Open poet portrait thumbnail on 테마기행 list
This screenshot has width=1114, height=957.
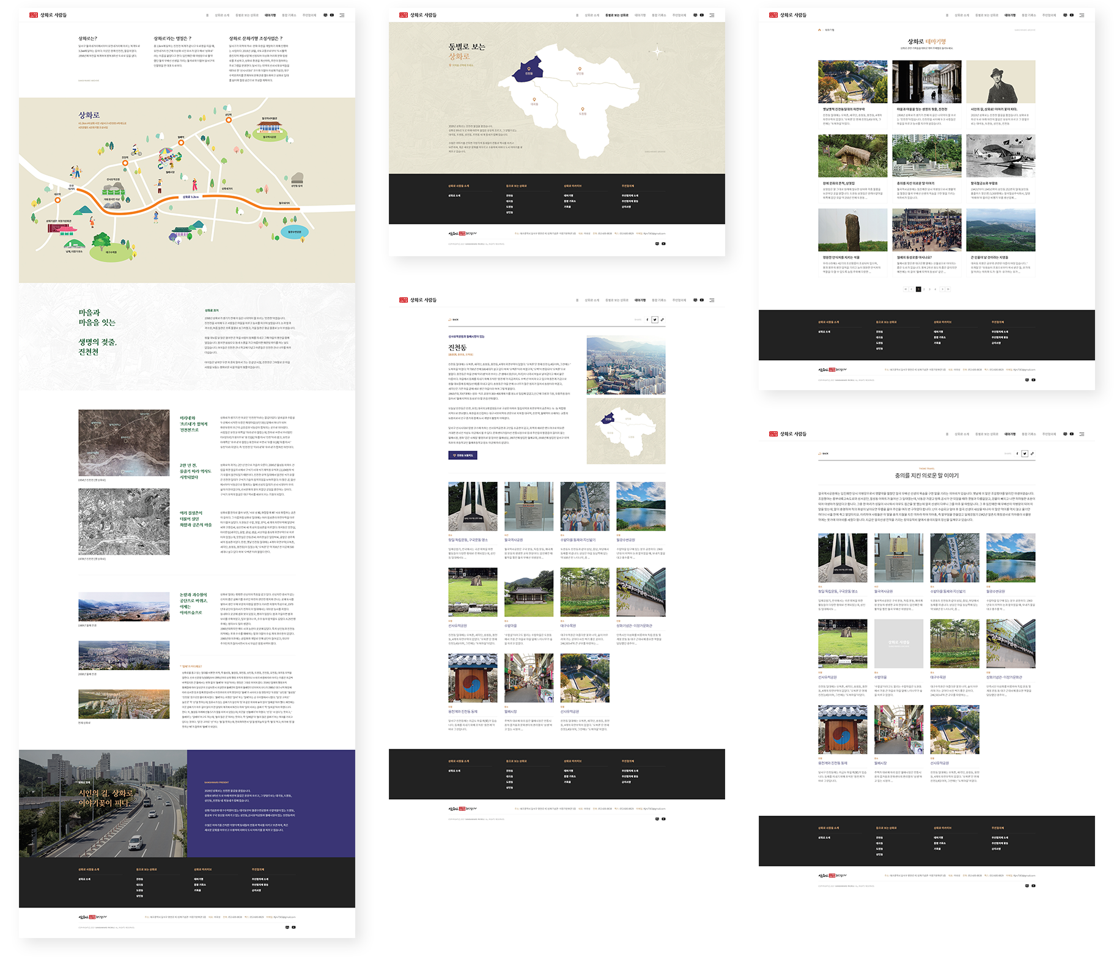1000,81
